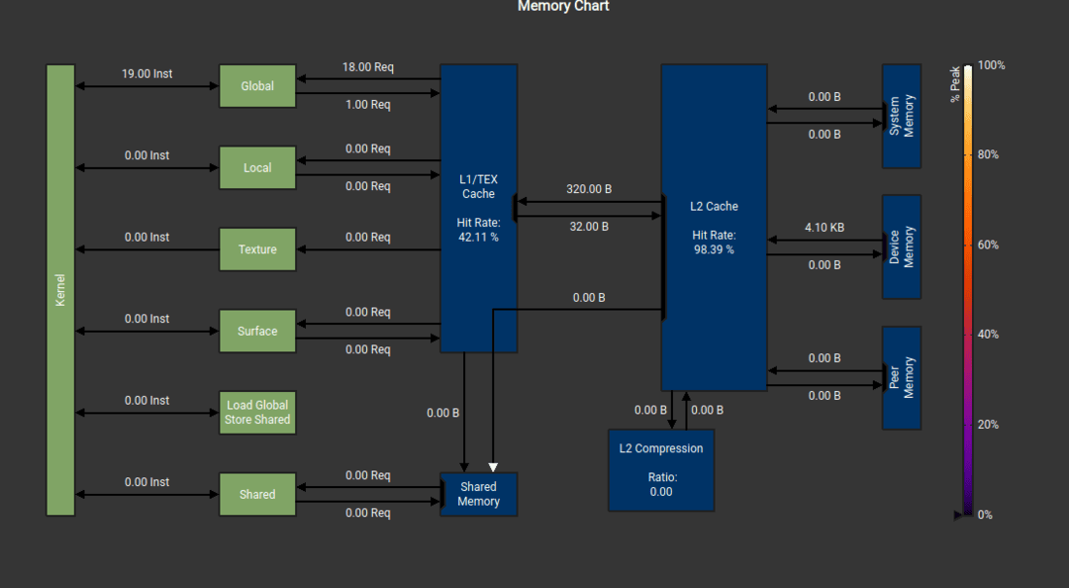Click the lower 0.00 Req label beside Shared
The image size is (1069, 588).
(368, 513)
